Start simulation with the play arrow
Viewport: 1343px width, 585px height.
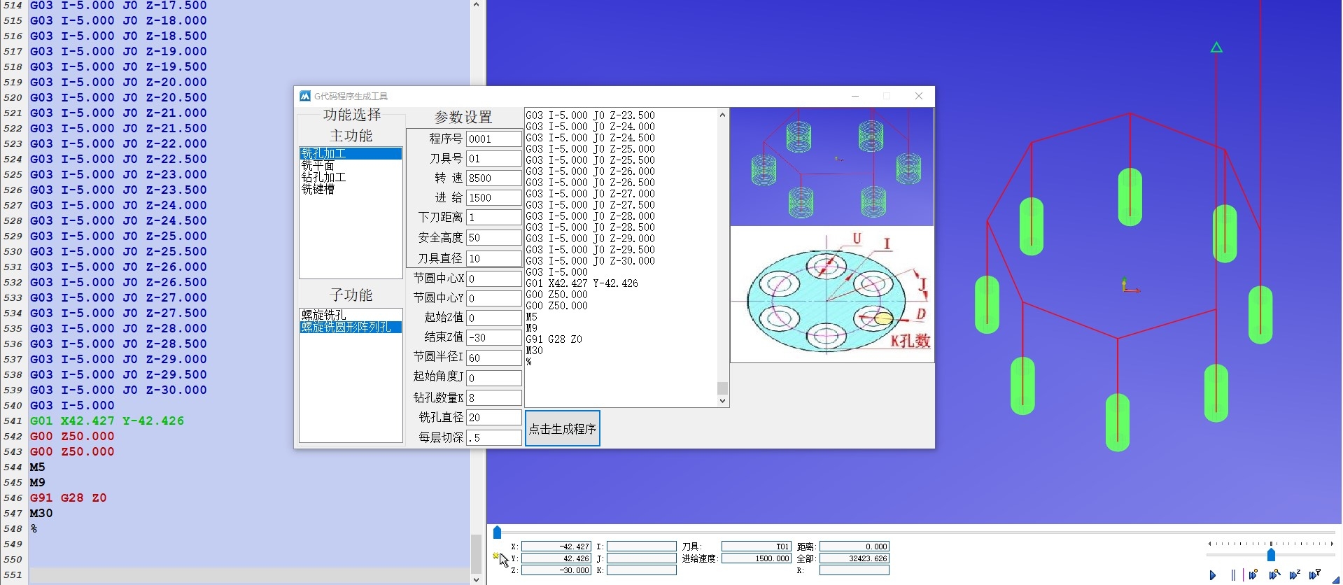[x=1213, y=575]
